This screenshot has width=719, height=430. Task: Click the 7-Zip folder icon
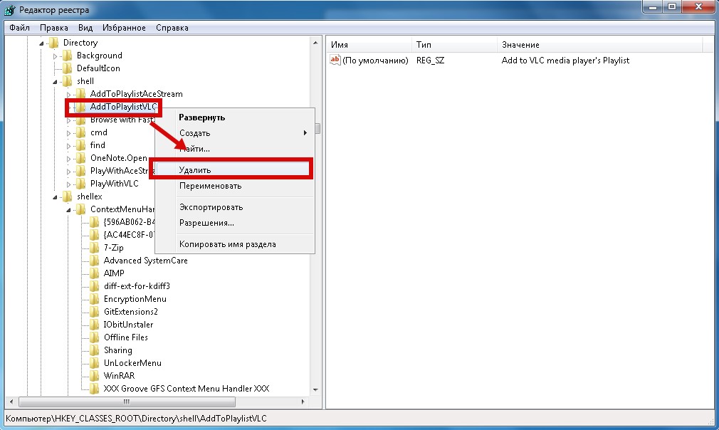point(94,248)
